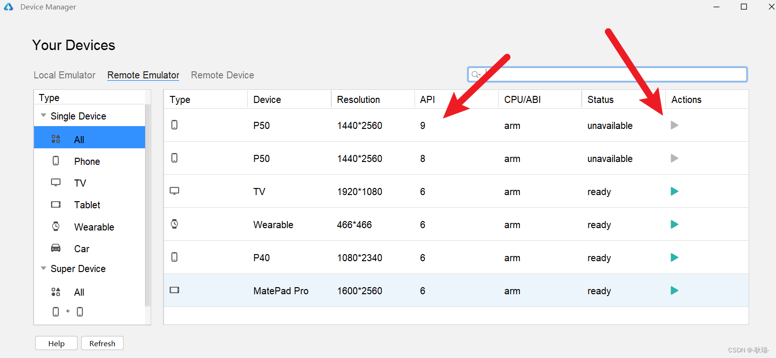Sort by the Status column header
The image size is (776, 358).
(600, 100)
